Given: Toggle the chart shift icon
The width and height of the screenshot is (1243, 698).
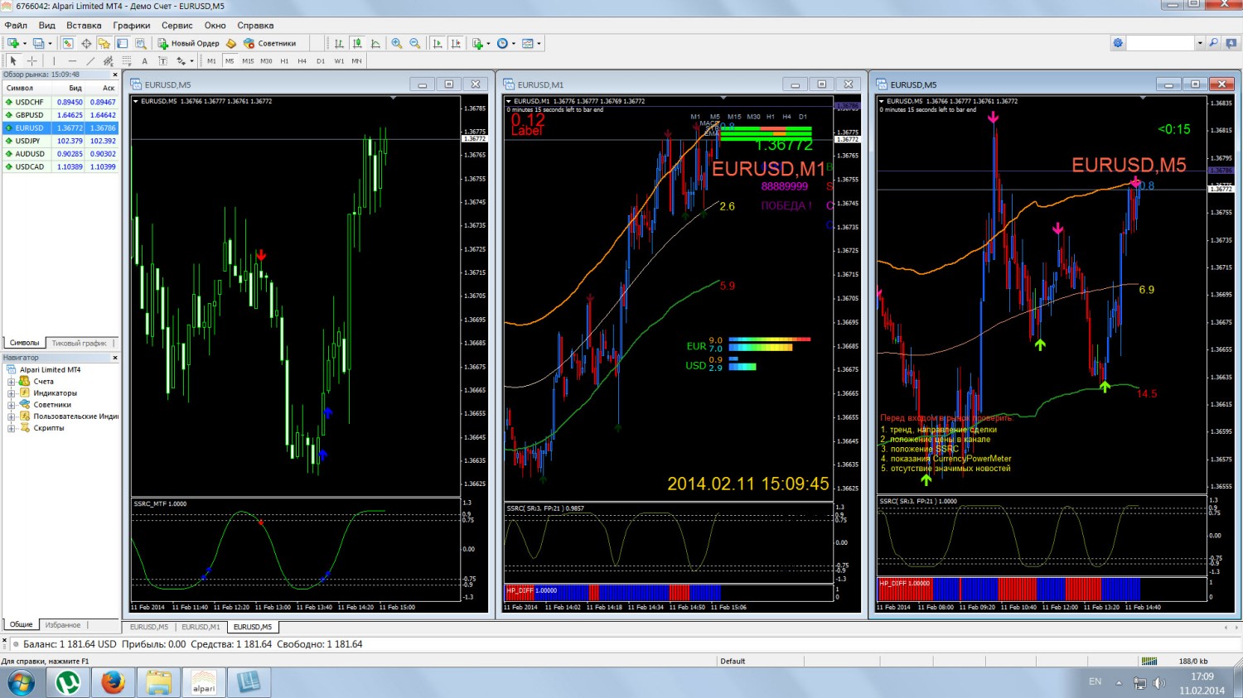Looking at the screenshot, I should (x=455, y=43).
